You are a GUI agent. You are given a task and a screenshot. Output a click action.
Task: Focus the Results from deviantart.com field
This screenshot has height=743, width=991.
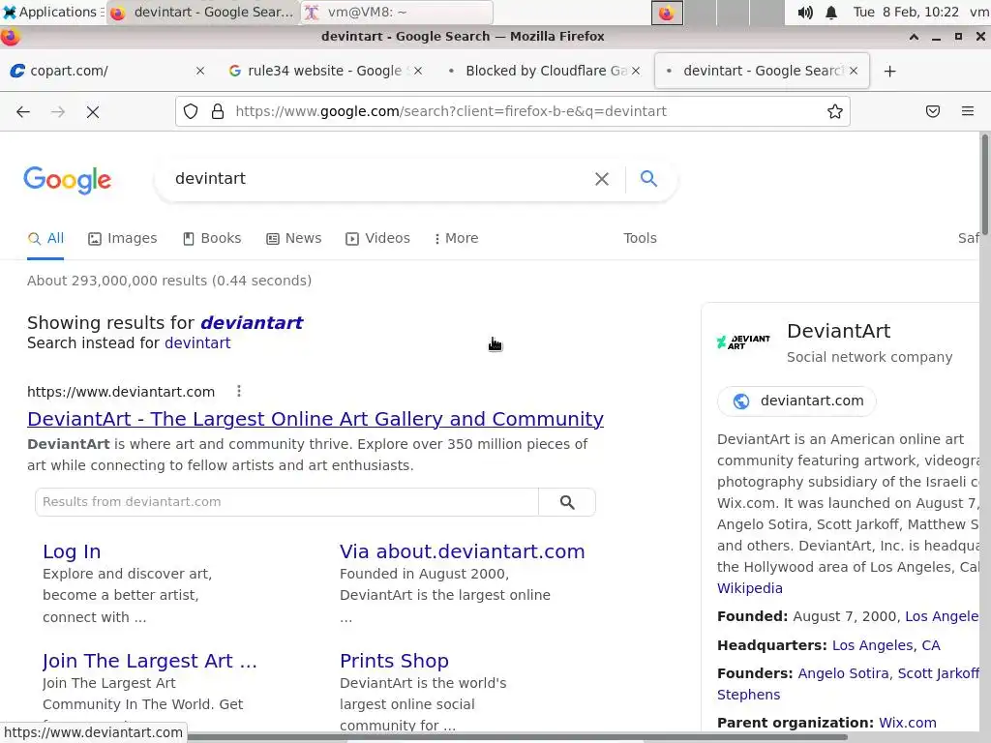(x=286, y=502)
